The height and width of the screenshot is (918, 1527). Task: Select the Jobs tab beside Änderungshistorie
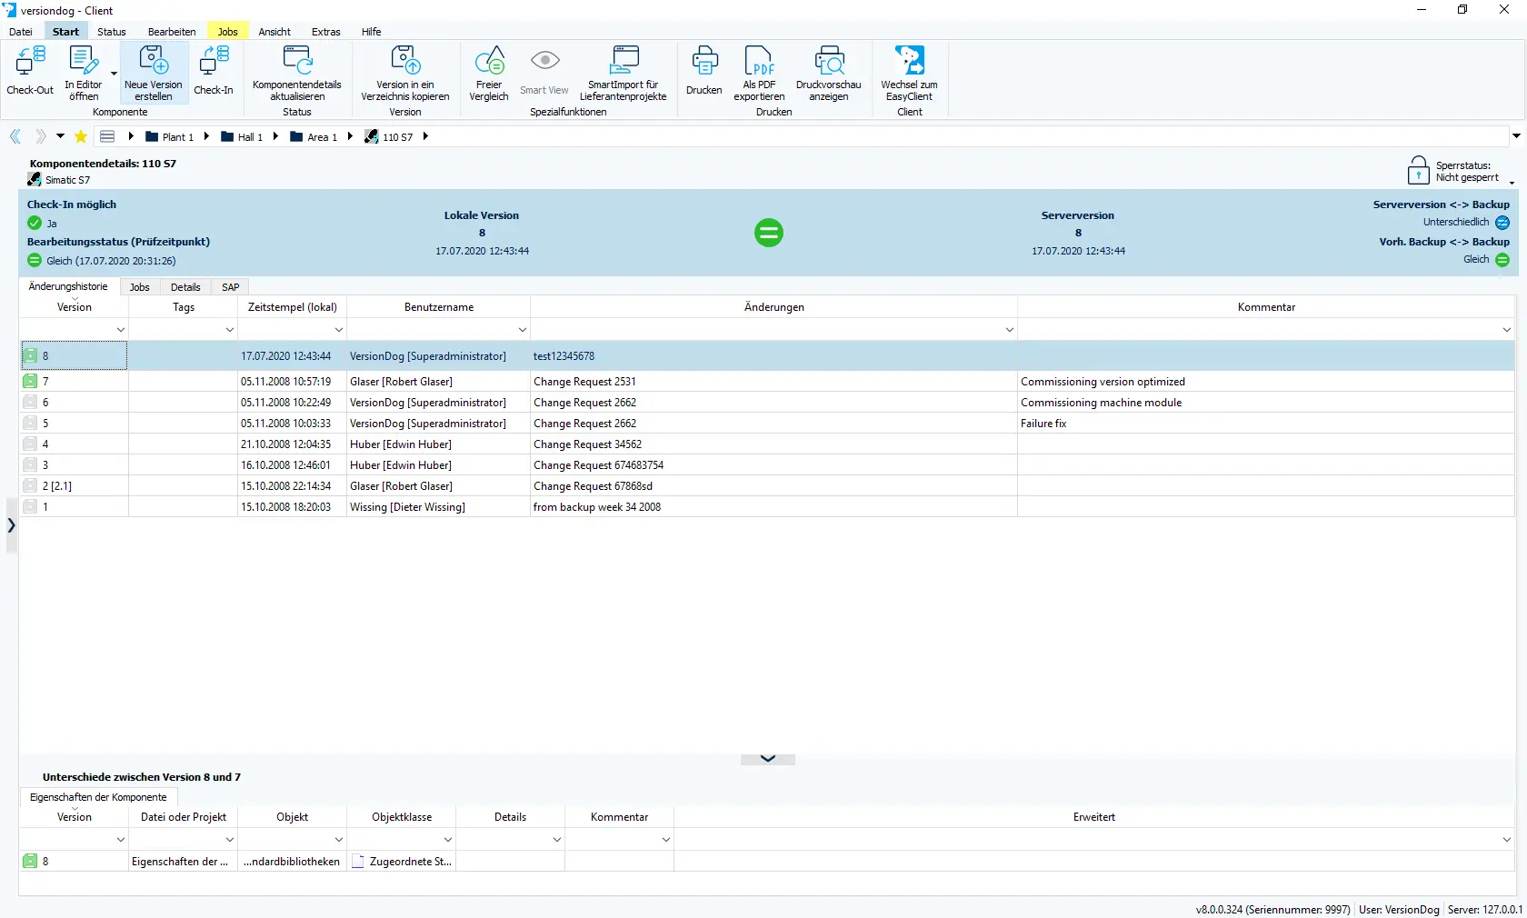[140, 287]
